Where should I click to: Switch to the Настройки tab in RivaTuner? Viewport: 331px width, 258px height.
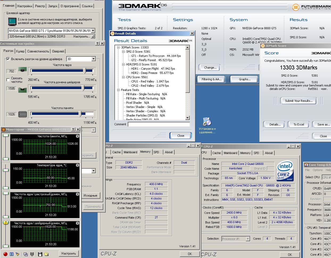(x=24, y=6)
